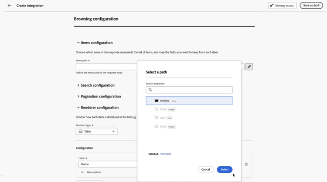Click the property icon beside limit
The height and width of the screenshot is (182, 327).
coord(157,126)
